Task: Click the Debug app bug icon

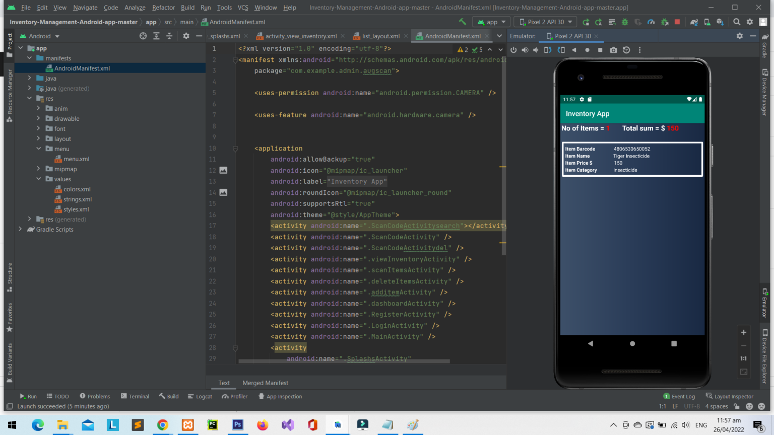Action: coord(625,22)
